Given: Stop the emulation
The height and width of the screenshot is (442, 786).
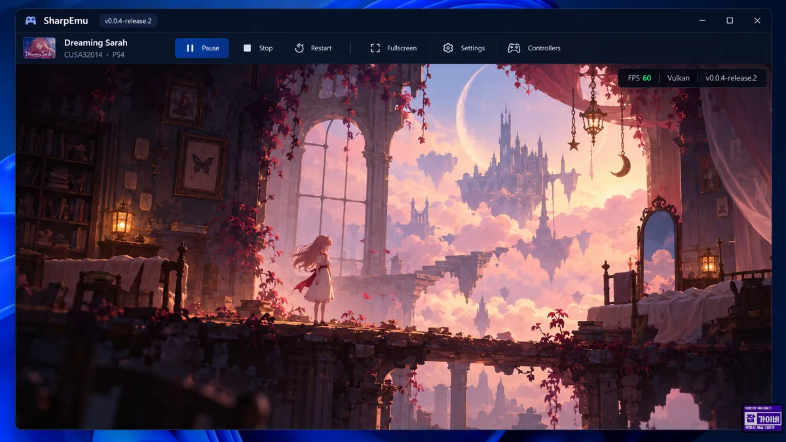Looking at the screenshot, I should point(258,48).
